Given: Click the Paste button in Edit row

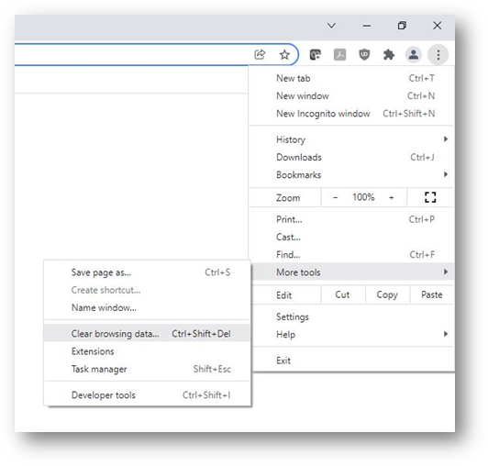Looking at the screenshot, I should pos(432,294).
